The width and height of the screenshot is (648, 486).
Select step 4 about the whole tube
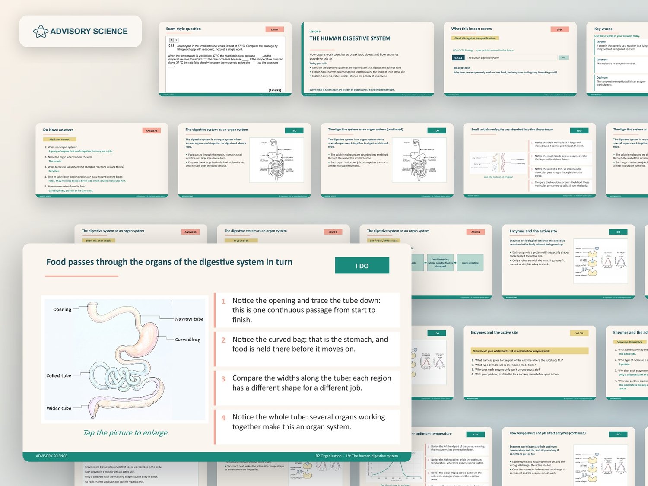pyautogui.click(x=307, y=427)
